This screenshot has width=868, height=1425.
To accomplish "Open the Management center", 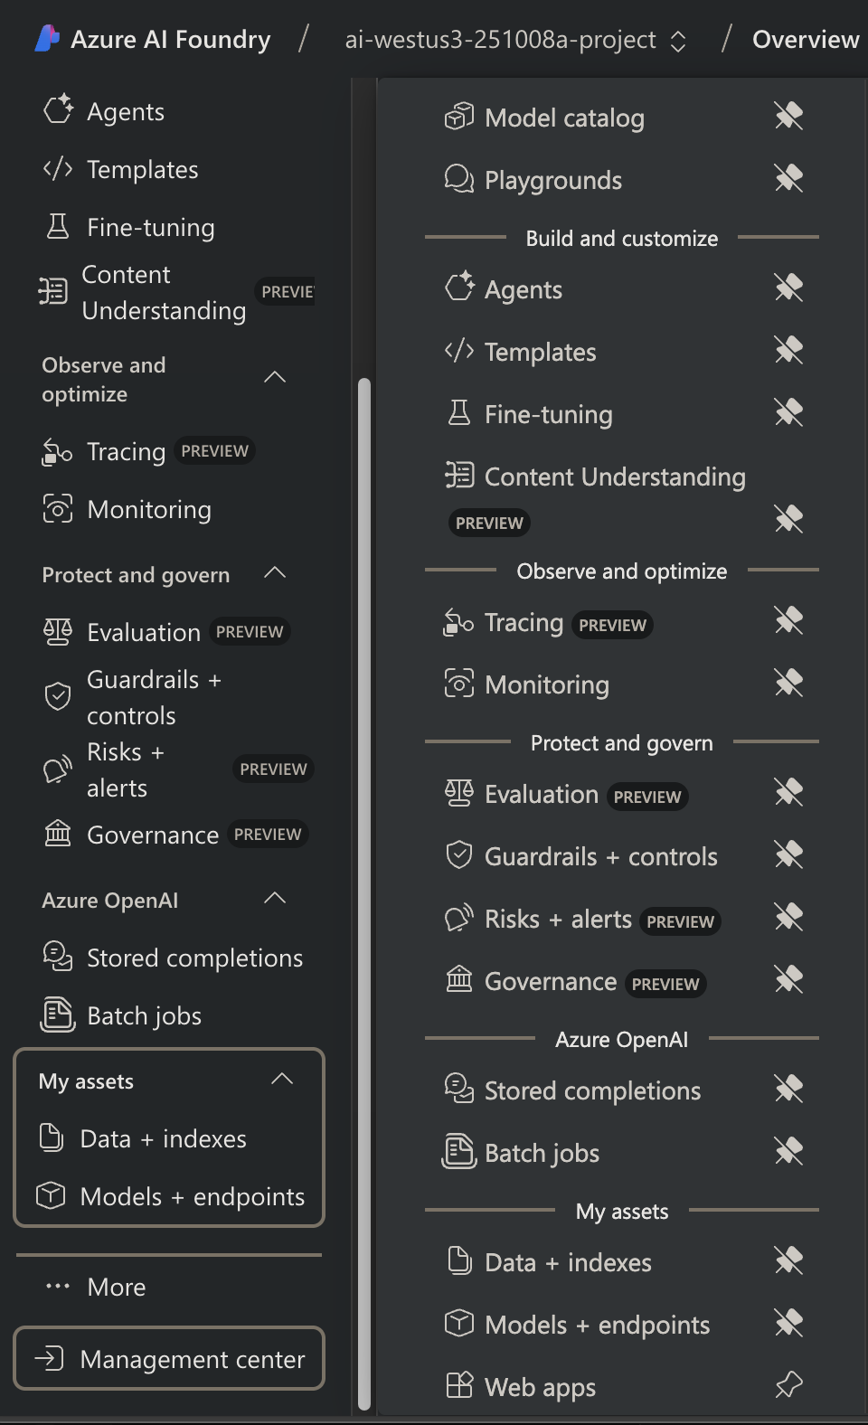I will [x=168, y=1358].
